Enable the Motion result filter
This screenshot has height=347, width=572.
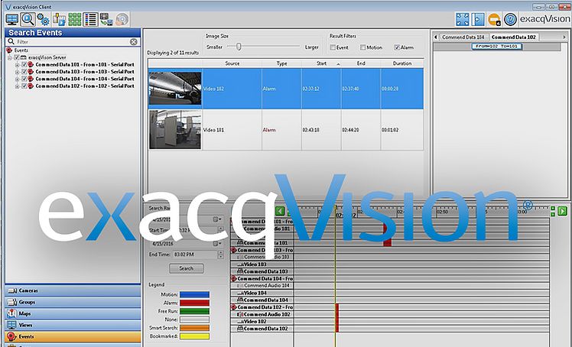362,47
